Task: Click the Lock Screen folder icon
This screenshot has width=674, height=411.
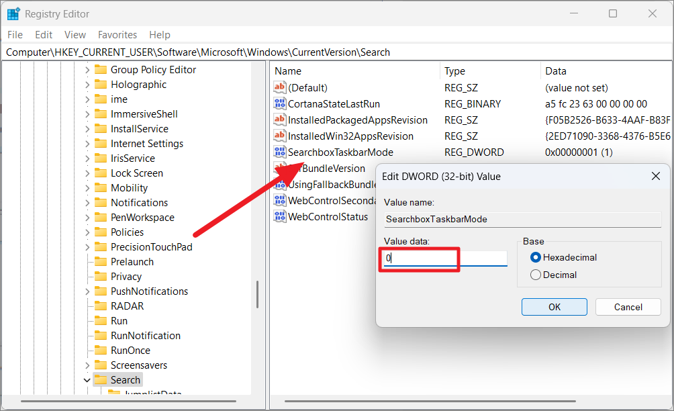Action: (x=101, y=173)
